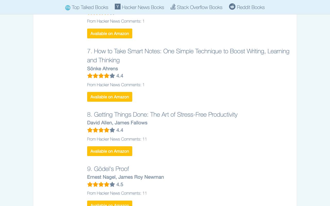Click the 4.4 star rating for Getting Things Done
The image size is (330, 206).
[x=105, y=130]
